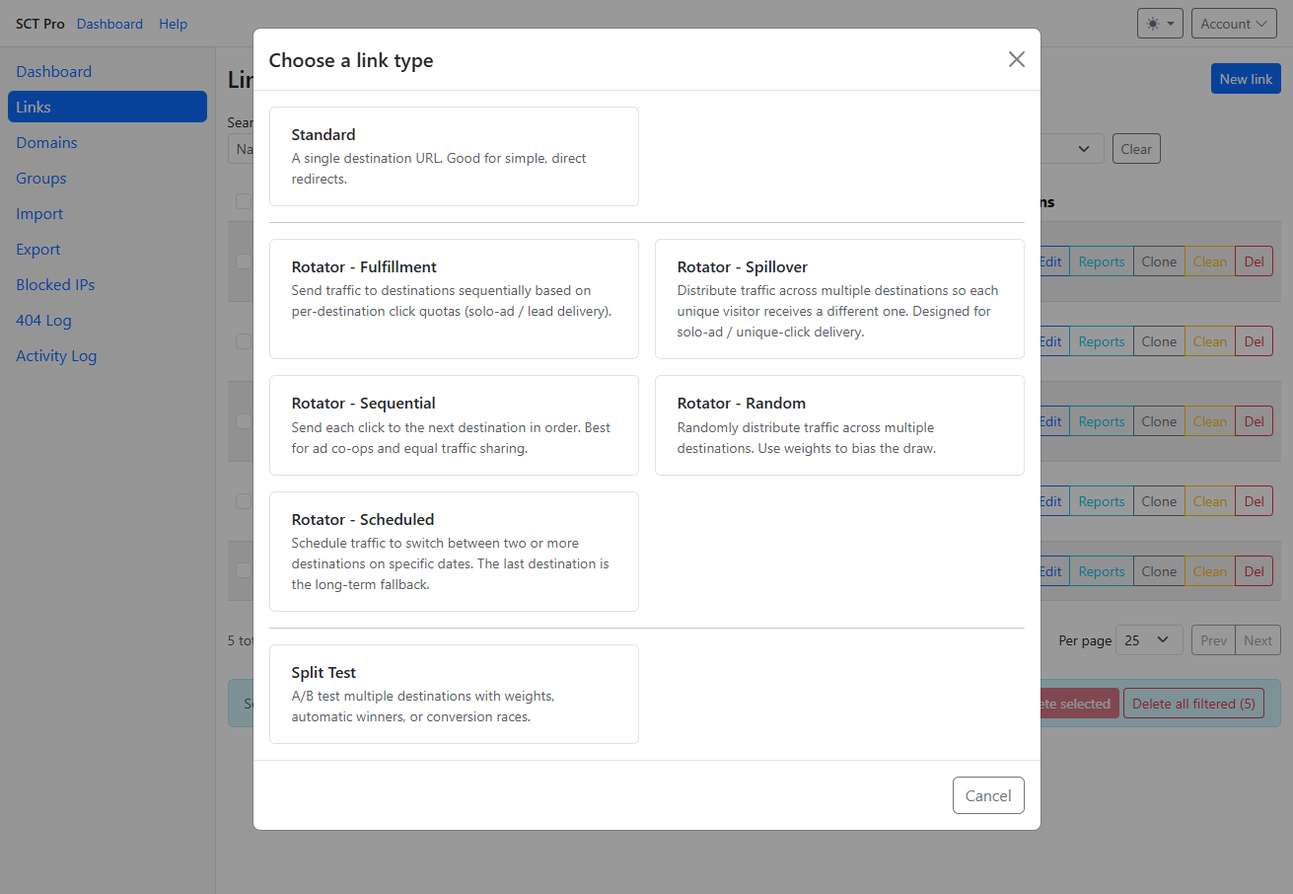Click the SCT Pro brand link
Screen dimensions: 1293x894
pos(40,24)
